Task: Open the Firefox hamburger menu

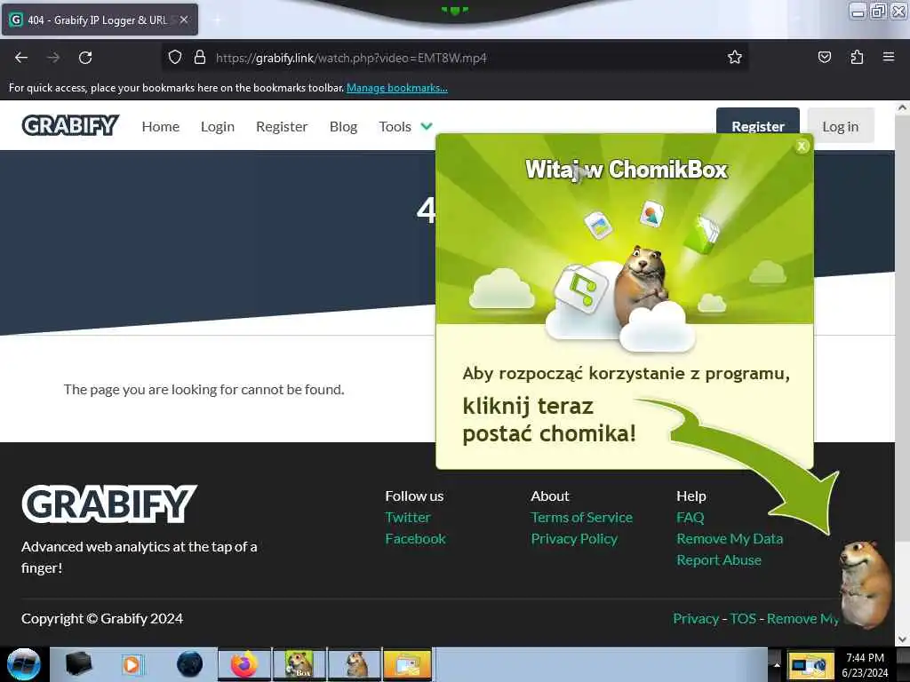Action: pyautogui.click(x=888, y=57)
